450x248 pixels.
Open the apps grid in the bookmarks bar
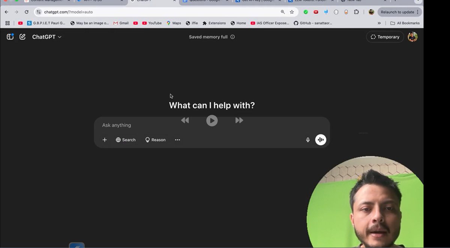7,23
